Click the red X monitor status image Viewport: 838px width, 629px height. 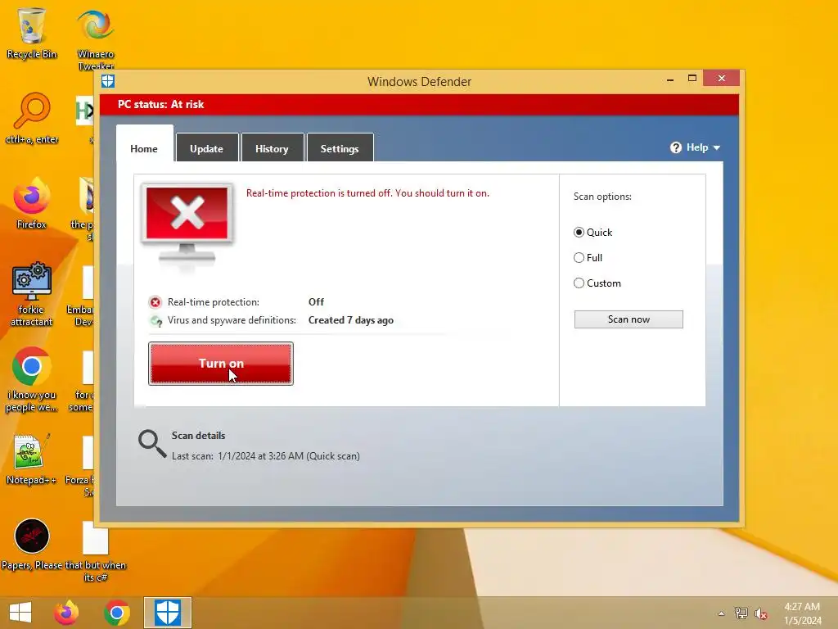(x=187, y=224)
